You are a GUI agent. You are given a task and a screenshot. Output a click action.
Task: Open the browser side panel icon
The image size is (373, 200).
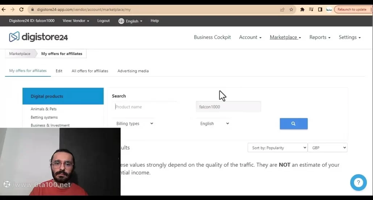click(x=320, y=10)
